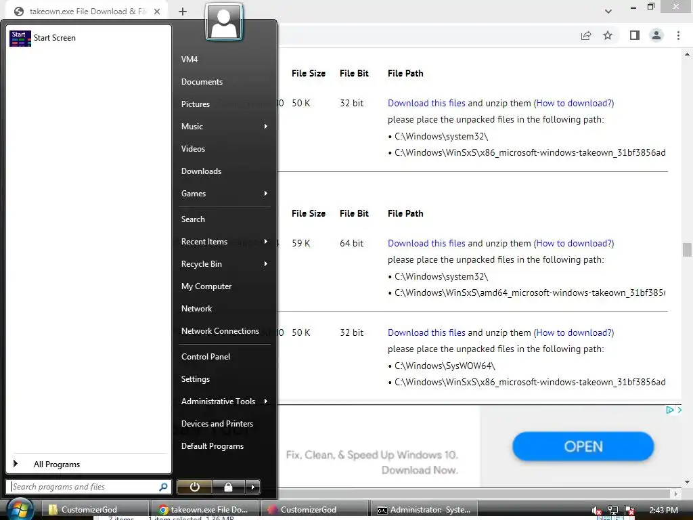Open Downloads from Start menu
Viewport: 693px width, 520px height.
tap(201, 171)
